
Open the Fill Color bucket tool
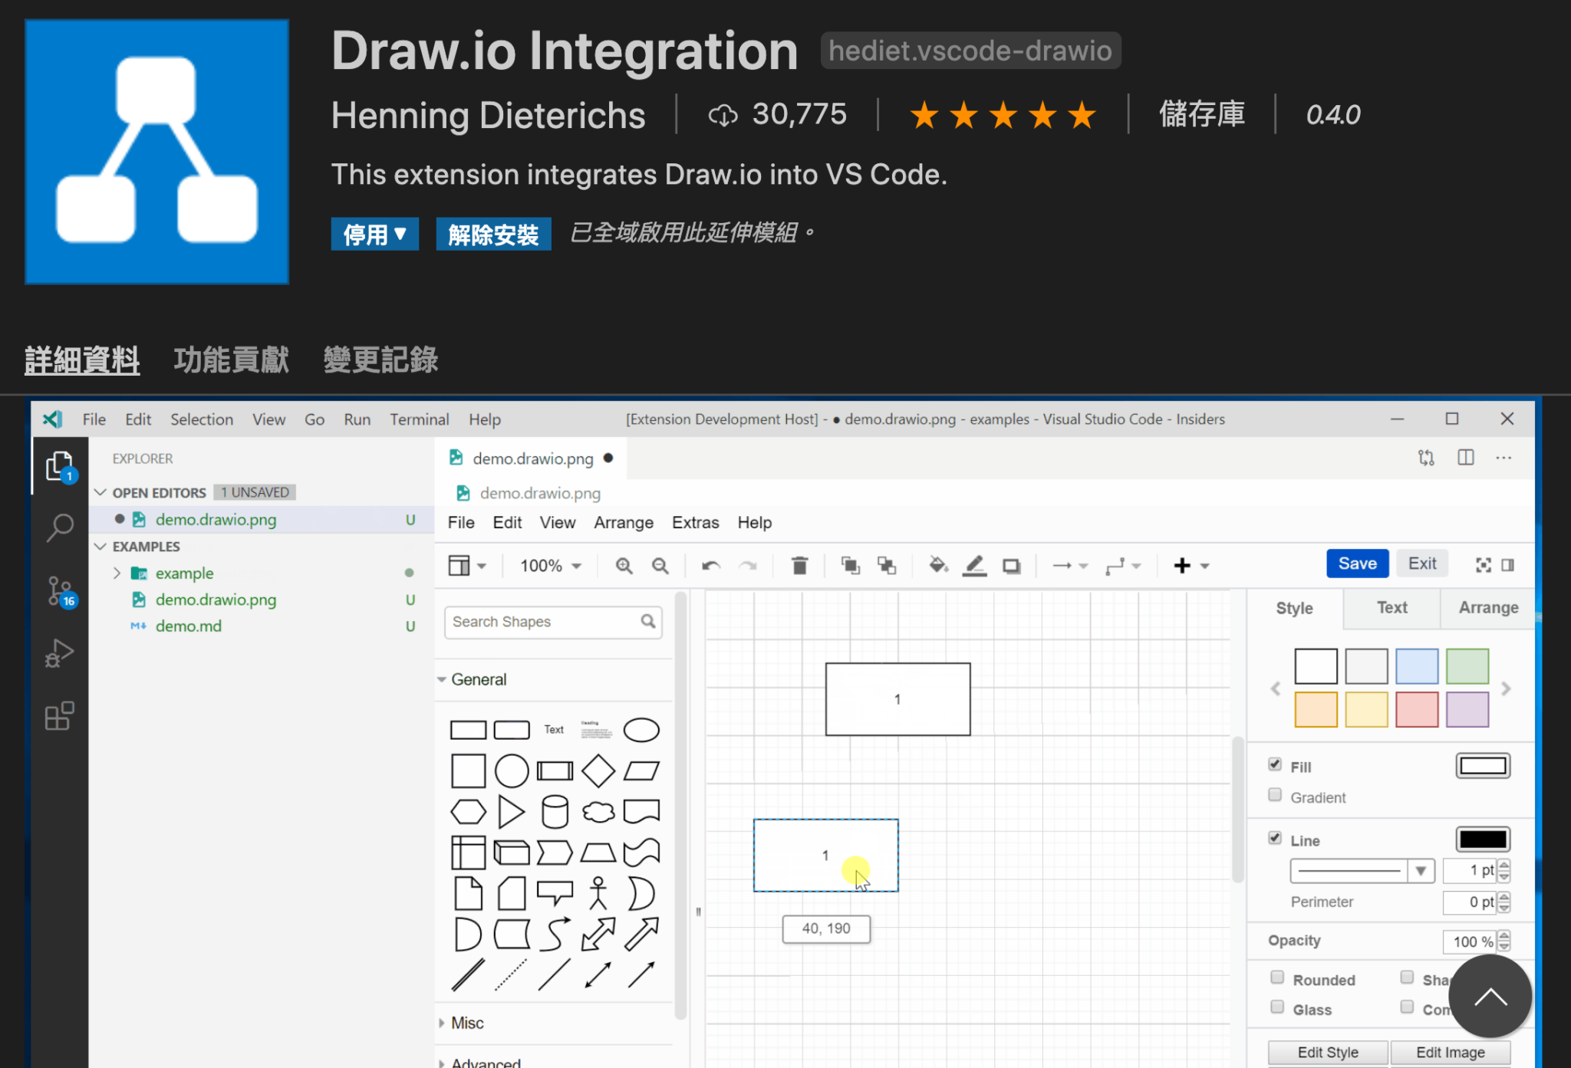(937, 565)
